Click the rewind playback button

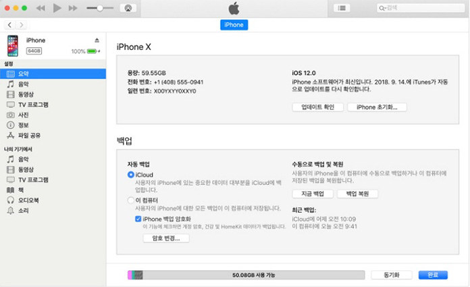coord(41,8)
